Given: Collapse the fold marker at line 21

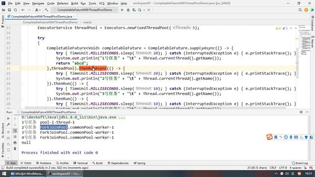Looking at the screenshot, I should [21, 68].
